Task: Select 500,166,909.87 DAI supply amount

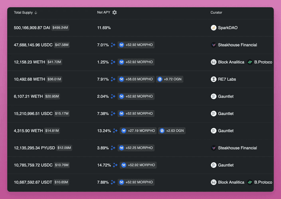Action: click(32, 28)
